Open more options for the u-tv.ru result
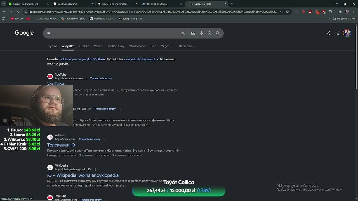The height and width of the screenshot is (201, 358). pyautogui.click(x=105, y=139)
